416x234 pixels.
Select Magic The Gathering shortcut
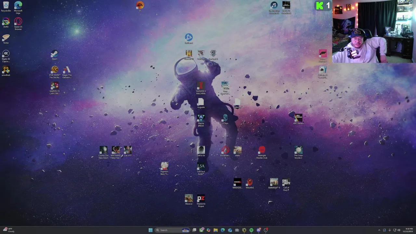67,72
